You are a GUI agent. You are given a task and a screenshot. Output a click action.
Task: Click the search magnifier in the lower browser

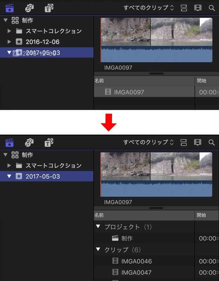click(212, 142)
